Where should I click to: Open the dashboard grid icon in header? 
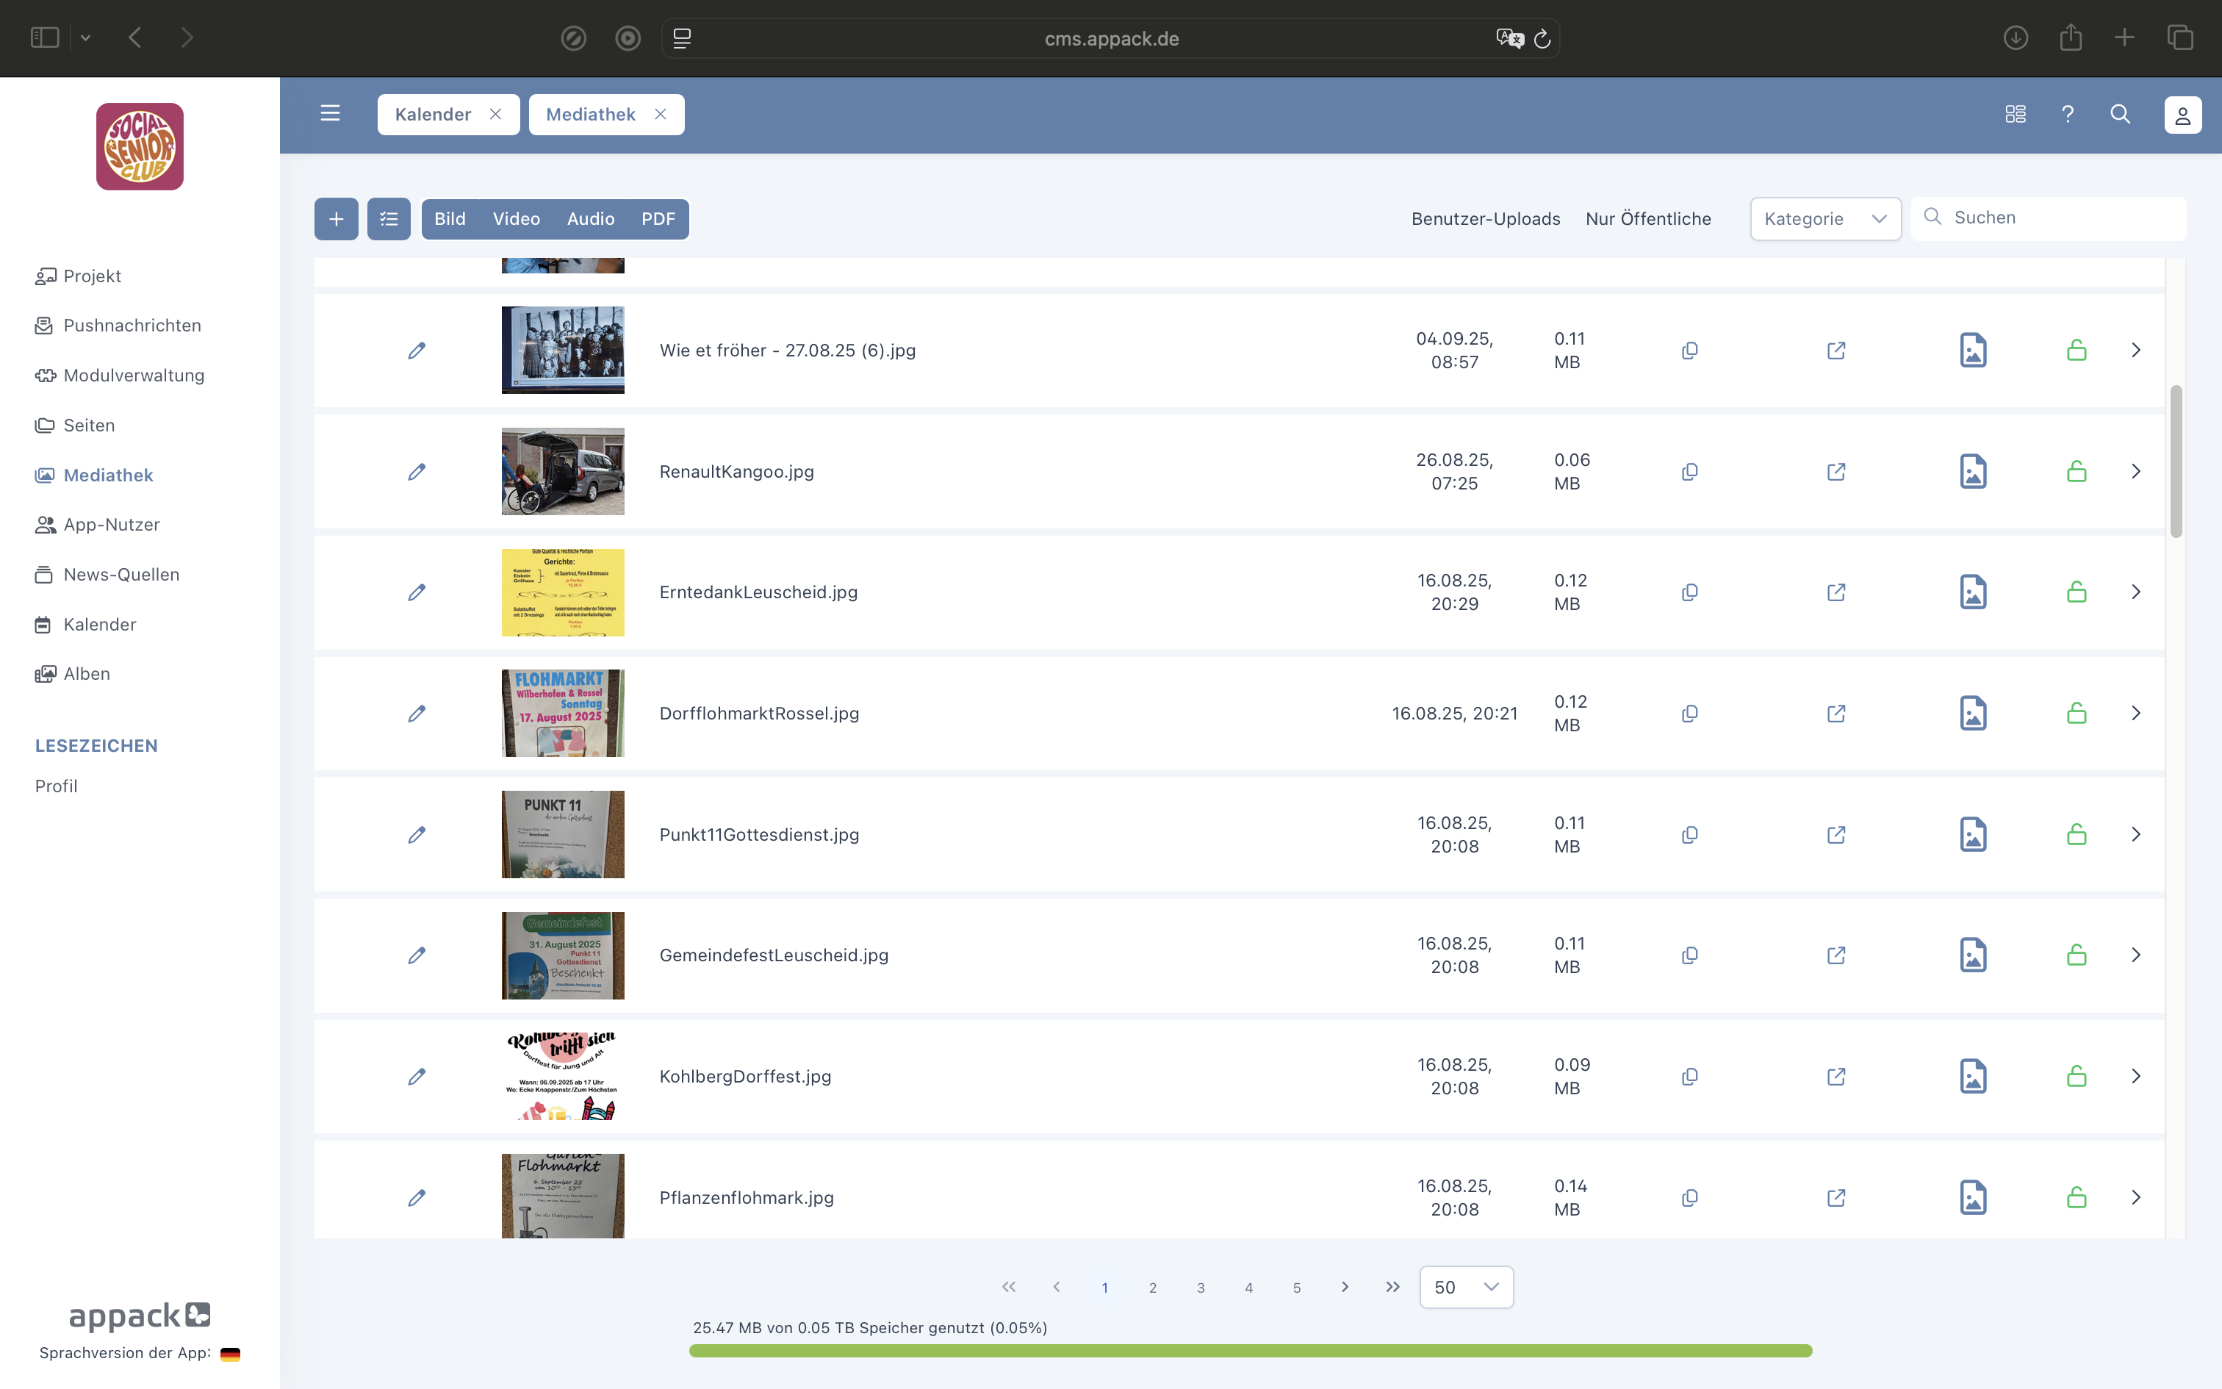coord(2016,114)
